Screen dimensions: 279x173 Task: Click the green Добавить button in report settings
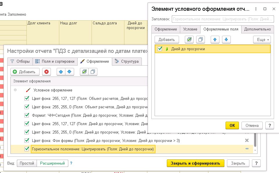pos(25,72)
